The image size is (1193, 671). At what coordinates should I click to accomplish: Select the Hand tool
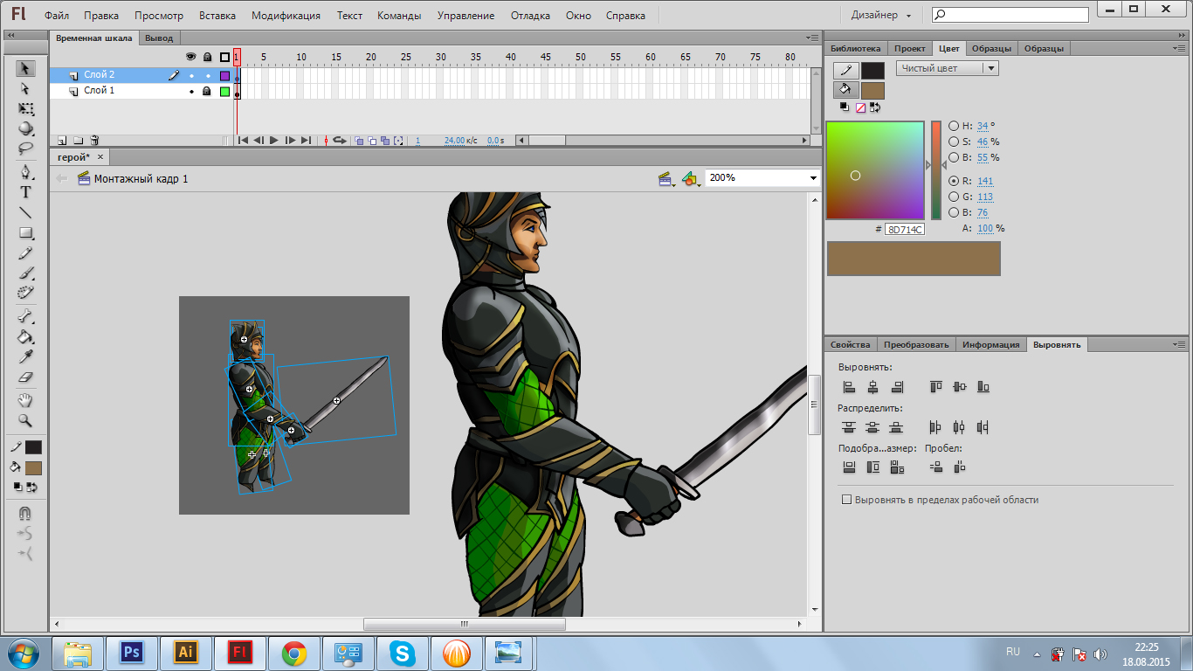(25, 400)
